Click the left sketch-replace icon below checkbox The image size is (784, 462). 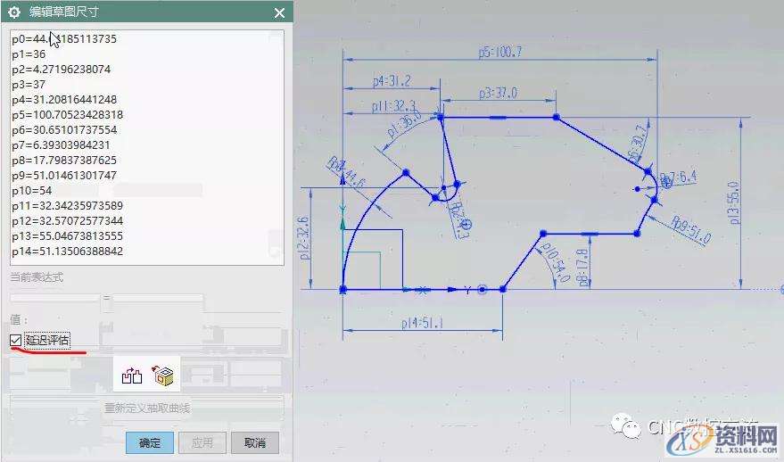tap(131, 376)
